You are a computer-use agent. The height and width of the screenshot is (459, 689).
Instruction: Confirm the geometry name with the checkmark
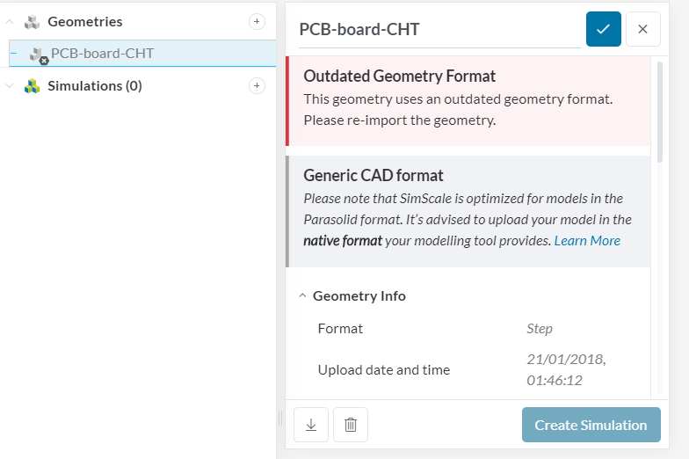pos(603,29)
